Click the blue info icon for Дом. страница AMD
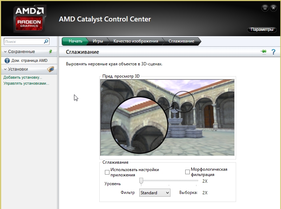Screen dimensions: 281x209 (x=7, y=61)
